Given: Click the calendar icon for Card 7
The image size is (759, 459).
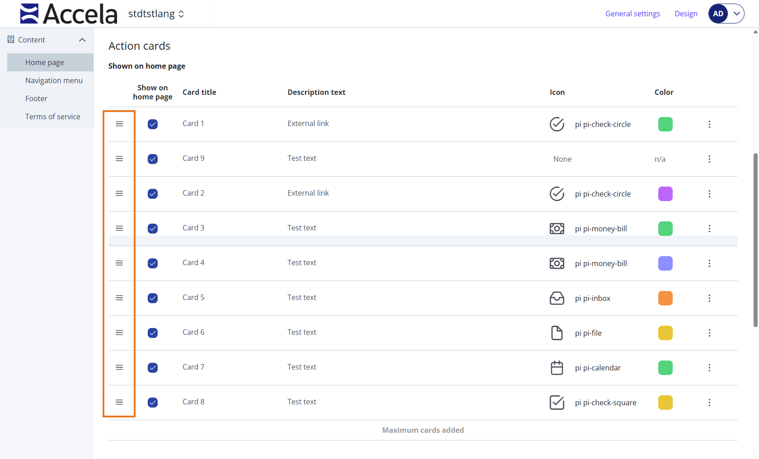Looking at the screenshot, I should coord(557,368).
